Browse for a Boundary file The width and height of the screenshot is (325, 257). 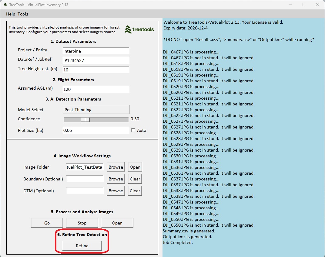[116, 179]
